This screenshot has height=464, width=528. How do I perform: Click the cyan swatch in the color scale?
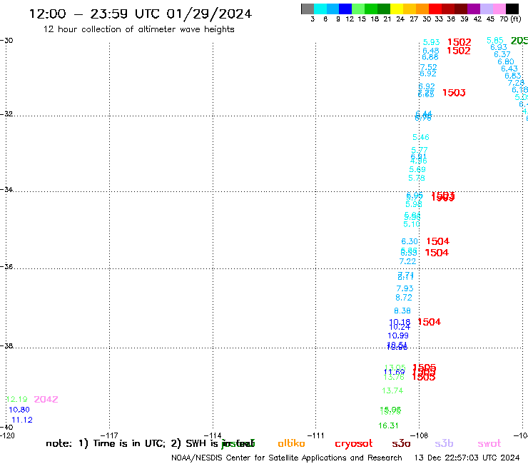click(x=320, y=9)
